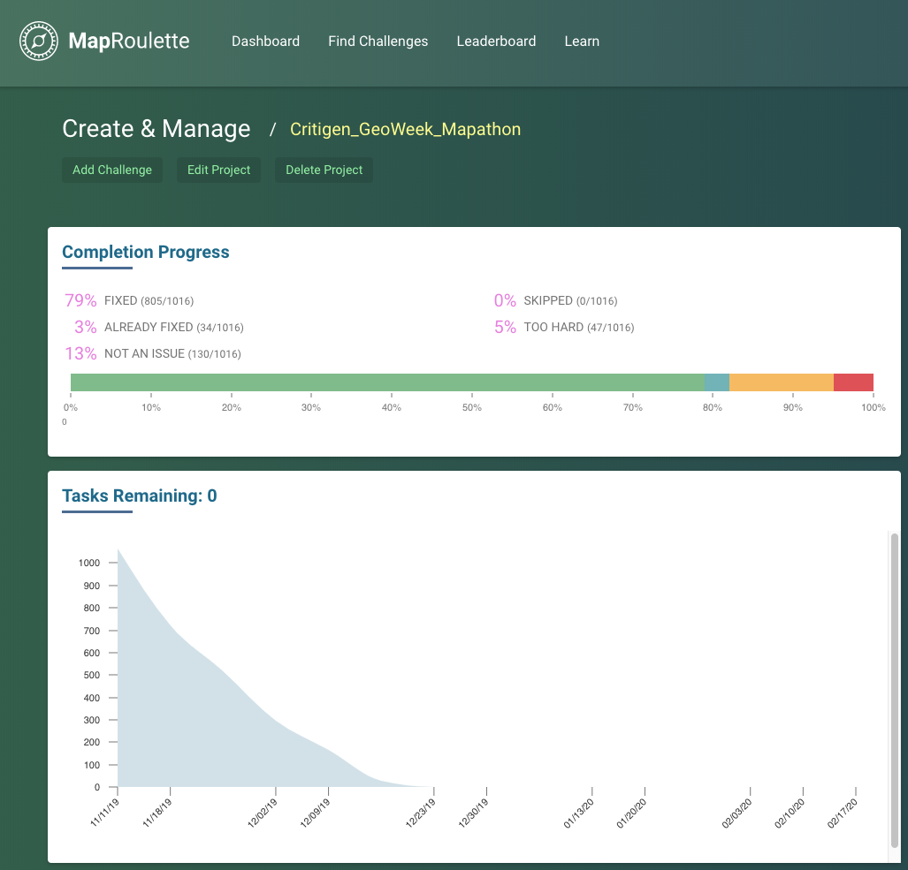Open the Leaderboard page
Screen dimensions: 908x870
(496, 41)
